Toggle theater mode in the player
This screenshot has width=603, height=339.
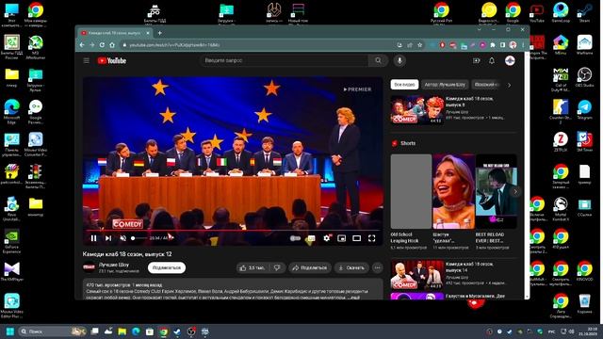point(356,238)
